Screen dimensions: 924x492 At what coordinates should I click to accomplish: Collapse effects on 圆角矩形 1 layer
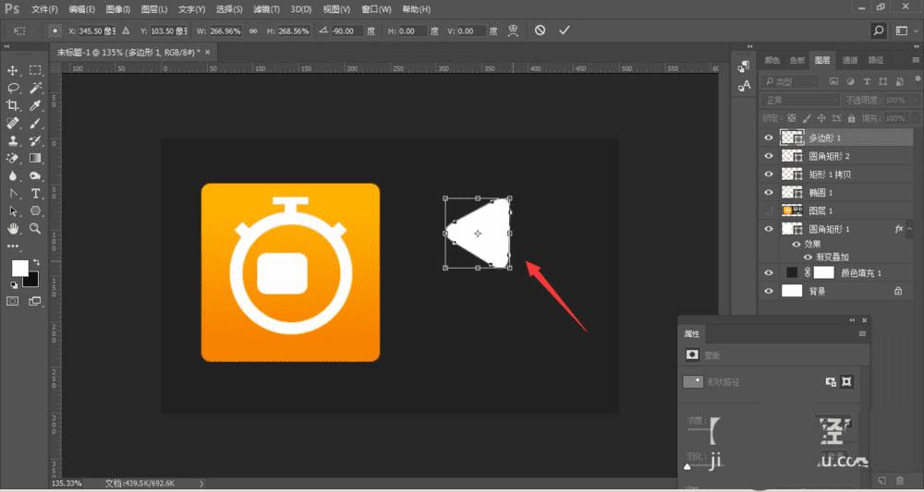point(908,230)
